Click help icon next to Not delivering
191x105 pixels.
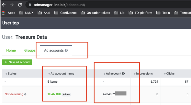[25, 94]
